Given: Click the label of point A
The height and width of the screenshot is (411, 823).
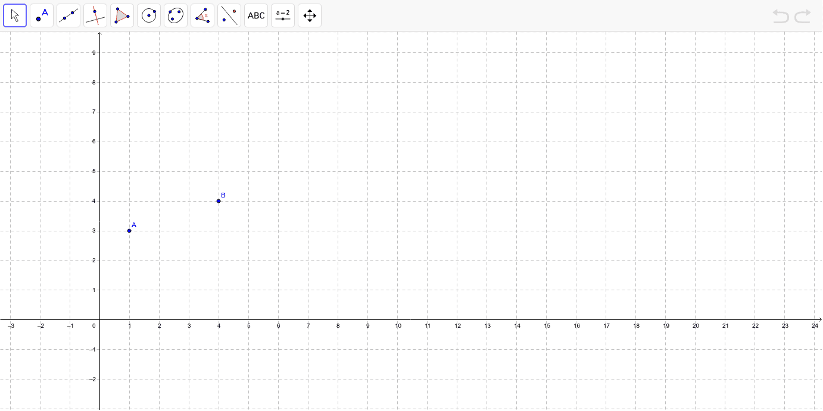Looking at the screenshot, I should point(134,225).
